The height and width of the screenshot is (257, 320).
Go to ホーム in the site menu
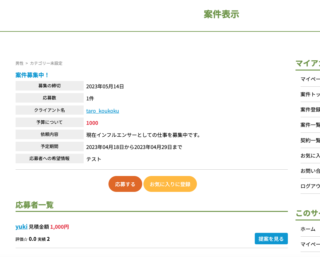click(x=308, y=229)
